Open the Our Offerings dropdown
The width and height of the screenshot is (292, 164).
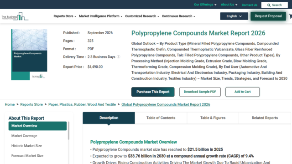[205, 5]
